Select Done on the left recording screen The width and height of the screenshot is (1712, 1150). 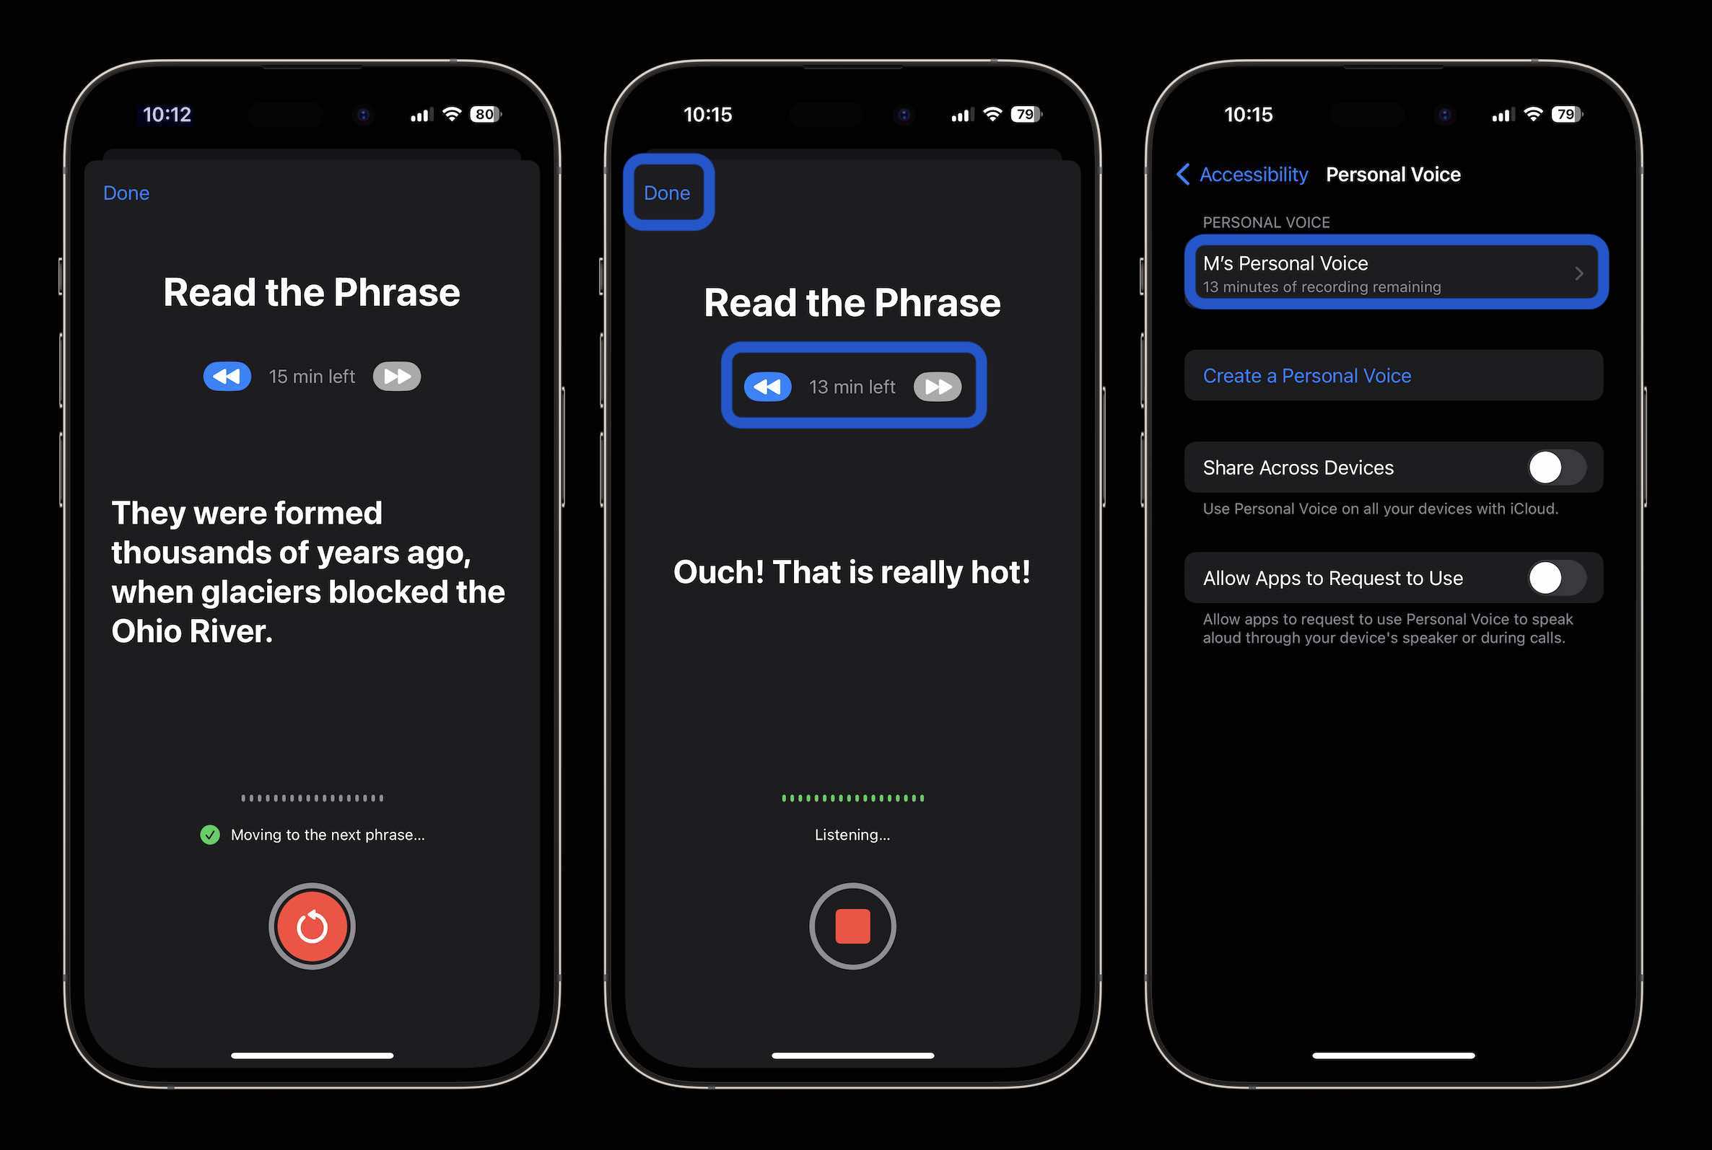coord(126,193)
